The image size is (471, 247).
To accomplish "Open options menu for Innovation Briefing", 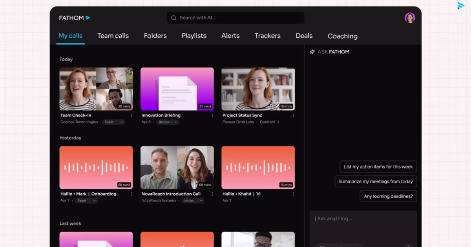I will 212,116.
